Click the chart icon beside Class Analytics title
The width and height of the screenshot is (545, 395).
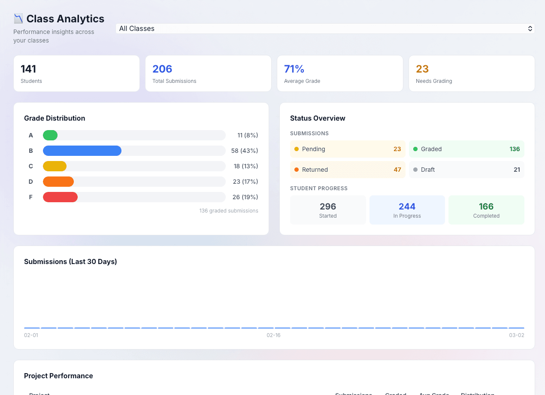pyautogui.click(x=18, y=18)
